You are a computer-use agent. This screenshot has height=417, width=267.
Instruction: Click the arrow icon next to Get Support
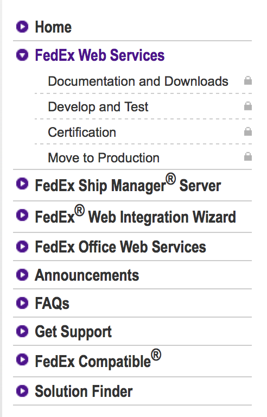click(x=22, y=331)
